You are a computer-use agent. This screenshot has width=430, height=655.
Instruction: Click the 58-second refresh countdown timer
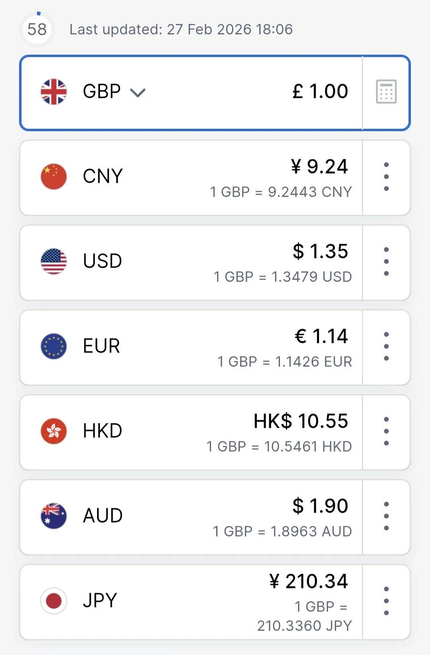37,29
